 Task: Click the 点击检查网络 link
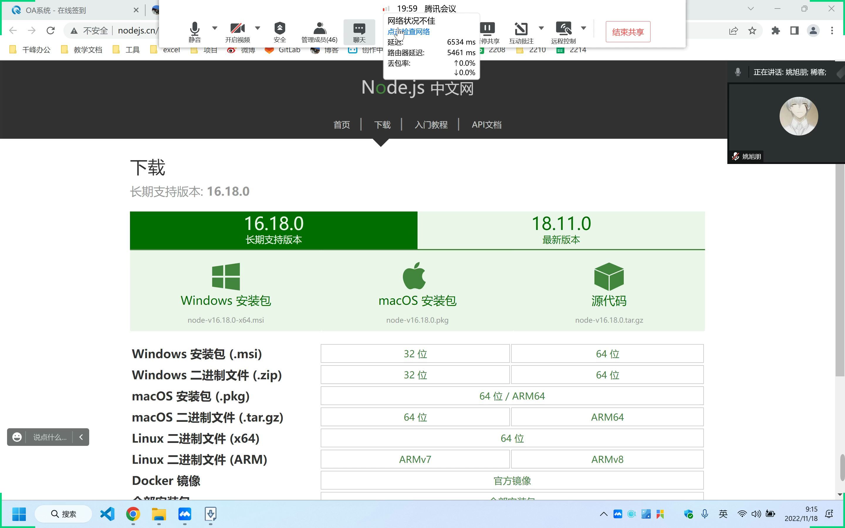pyautogui.click(x=408, y=32)
